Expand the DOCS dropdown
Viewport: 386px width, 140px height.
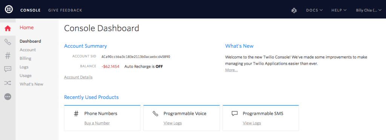[x=314, y=10]
